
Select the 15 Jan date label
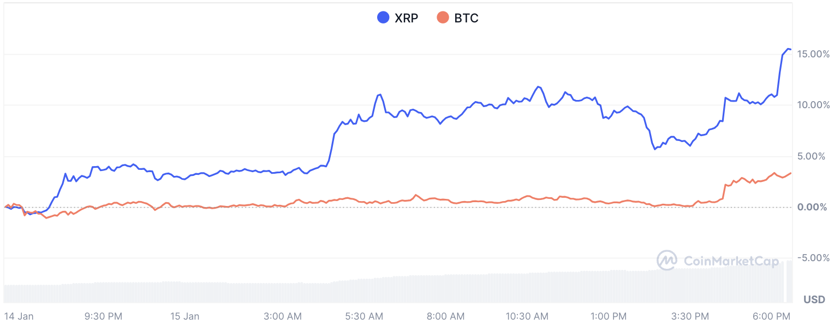184,316
